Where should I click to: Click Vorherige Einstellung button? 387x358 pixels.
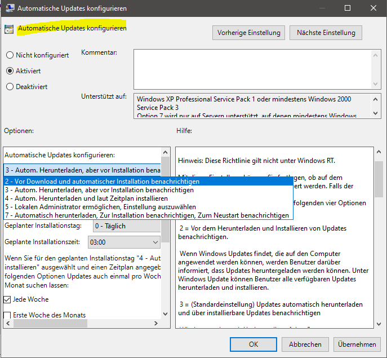pos(248,33)
